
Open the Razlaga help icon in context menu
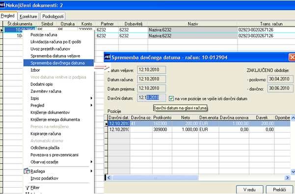pos(27,171)
